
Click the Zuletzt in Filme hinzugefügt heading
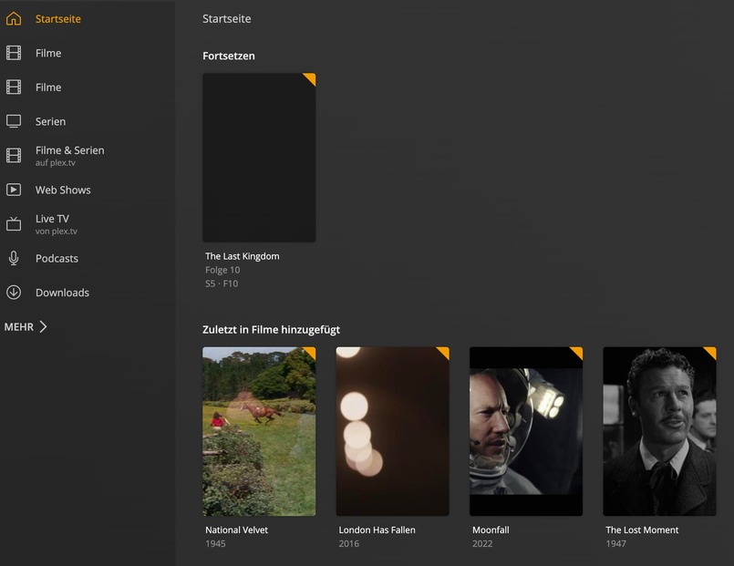[271, 330]
